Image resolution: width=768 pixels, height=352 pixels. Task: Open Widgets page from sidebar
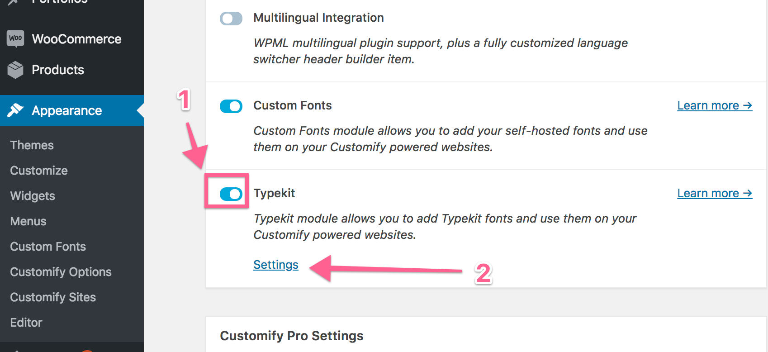pos(33,196)
